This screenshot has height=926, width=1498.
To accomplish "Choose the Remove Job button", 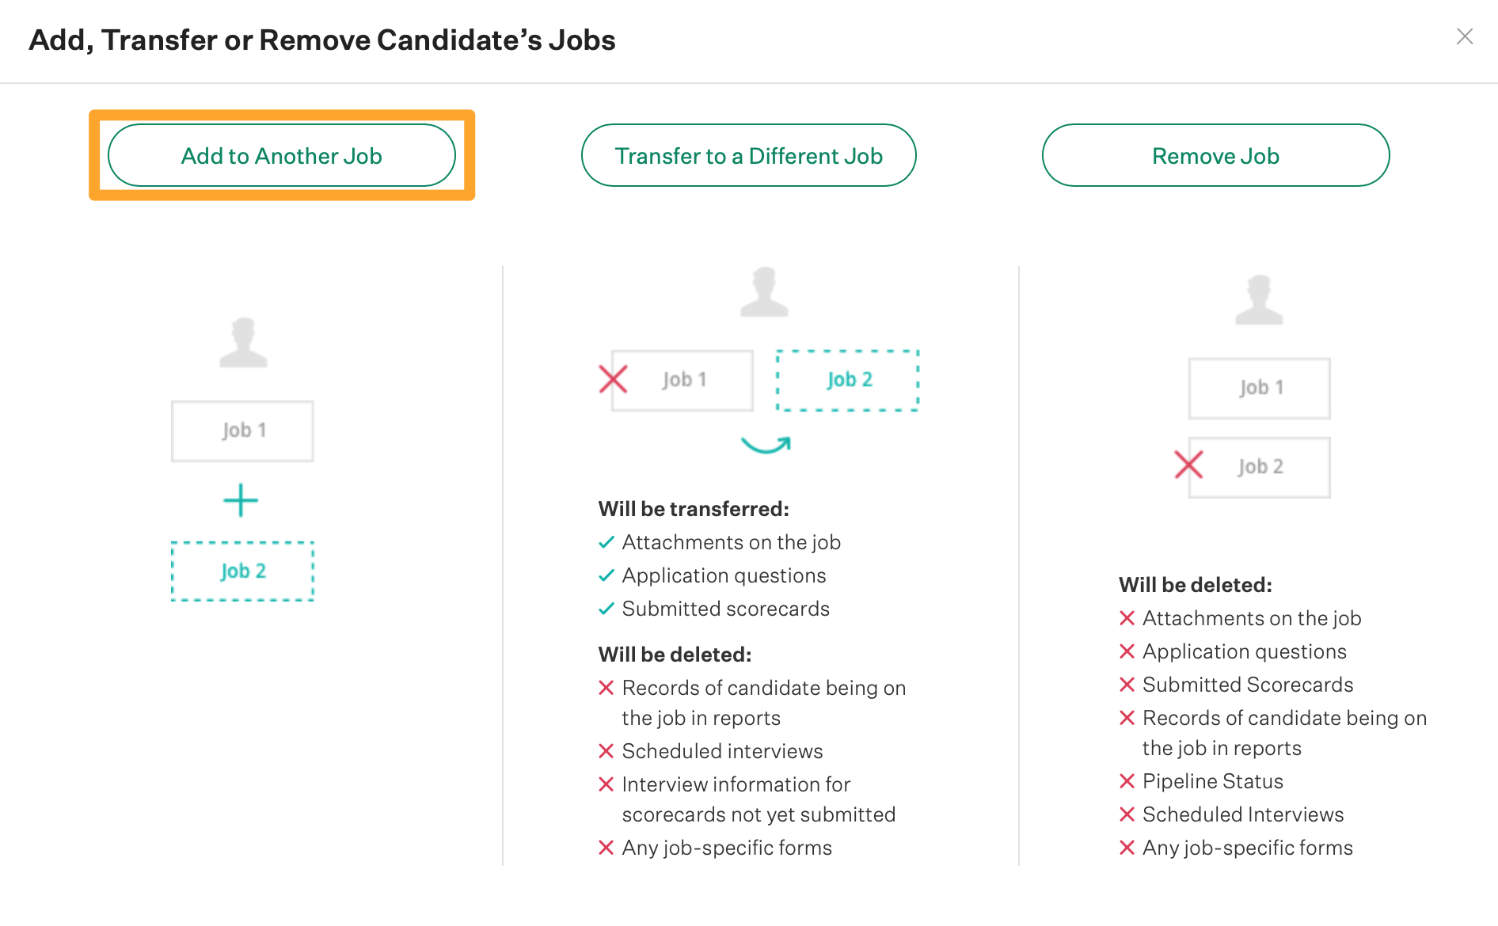I will pos(1215,155).
